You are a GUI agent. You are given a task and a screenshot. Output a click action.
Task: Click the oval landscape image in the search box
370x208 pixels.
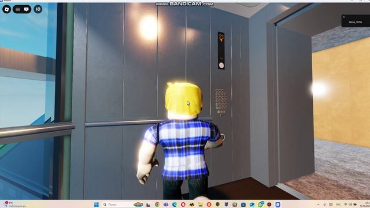coord(138,205)
